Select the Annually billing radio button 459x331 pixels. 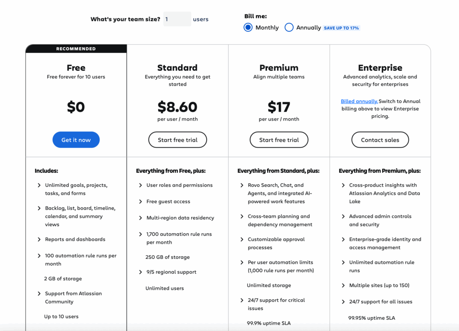pyautogui.click(x=289, y=27)
